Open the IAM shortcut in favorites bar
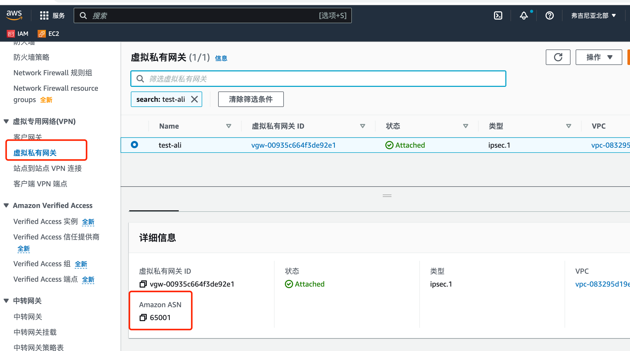Viewport: 630px width, 351px height. pyautogui.click(x=18, y=34)
